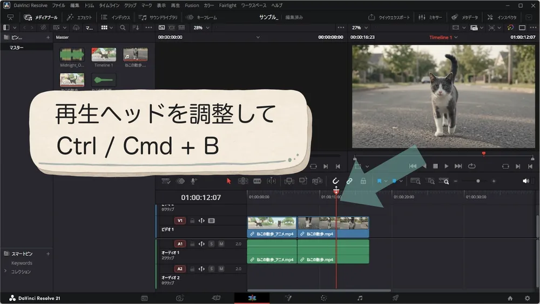Viewport: 540px width, 304px height.
Task: Toggle the Linked Selection chain icon
Action: (349, 181)
